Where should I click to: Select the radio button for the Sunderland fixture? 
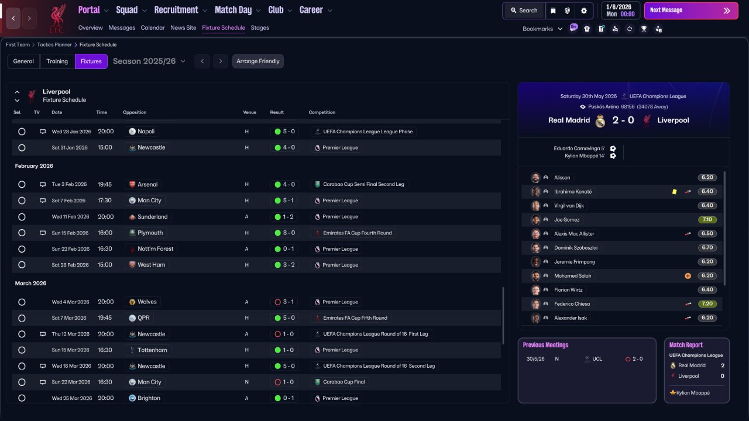[22, 217]
